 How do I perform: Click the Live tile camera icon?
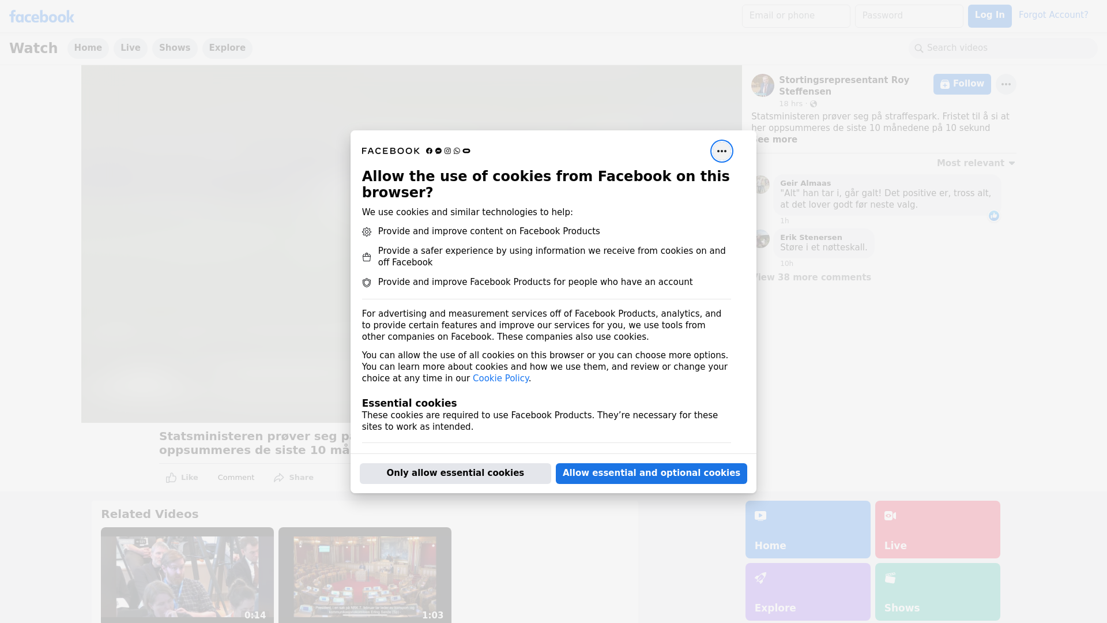pos(890,516)
